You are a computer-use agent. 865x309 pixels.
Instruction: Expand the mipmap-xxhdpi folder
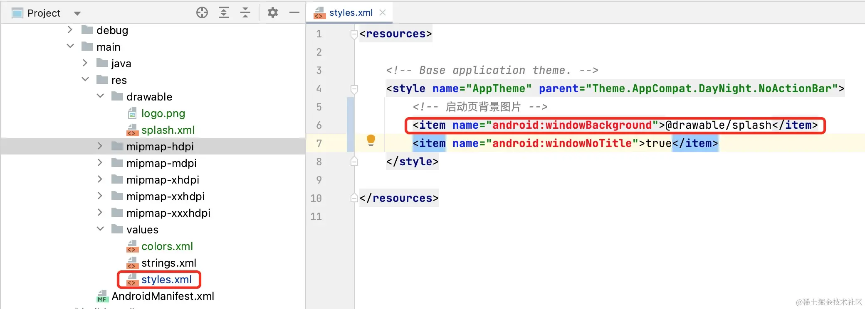point(100,196)
